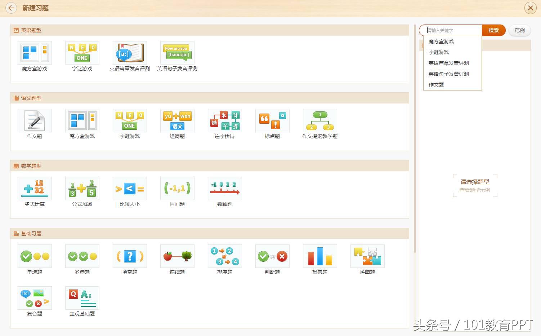Select the 多选题 exercise icon
The height and width of the screenshot is (336, 541).
(x=82, y=256)
